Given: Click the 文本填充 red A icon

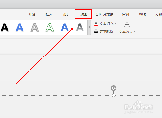Looking at the screenshot, I should (x=96, y=24).
